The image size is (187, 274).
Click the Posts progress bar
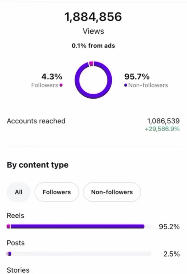80,254
